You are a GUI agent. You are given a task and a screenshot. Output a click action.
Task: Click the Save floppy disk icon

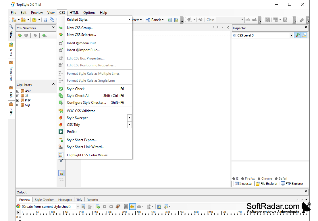click(45, 20)
